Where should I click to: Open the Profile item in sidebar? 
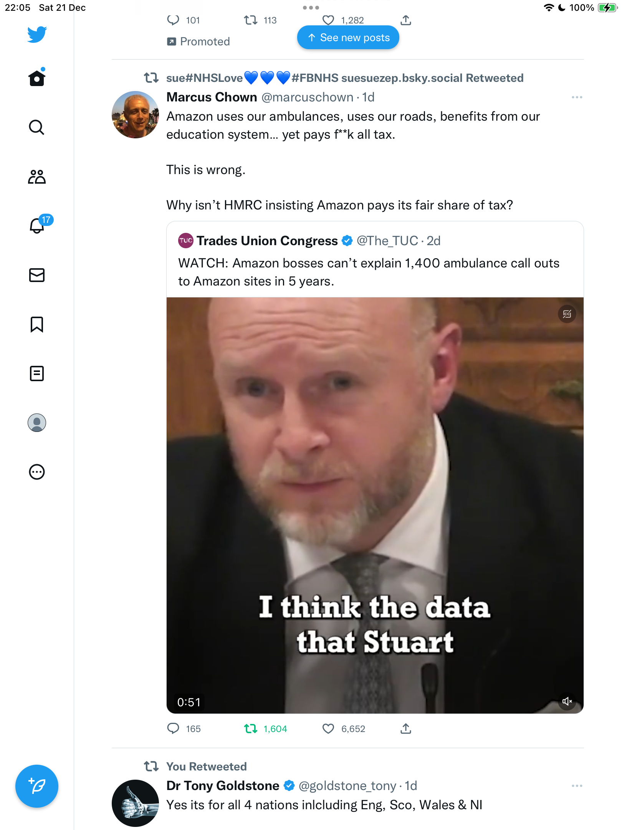tap(37, 423)
